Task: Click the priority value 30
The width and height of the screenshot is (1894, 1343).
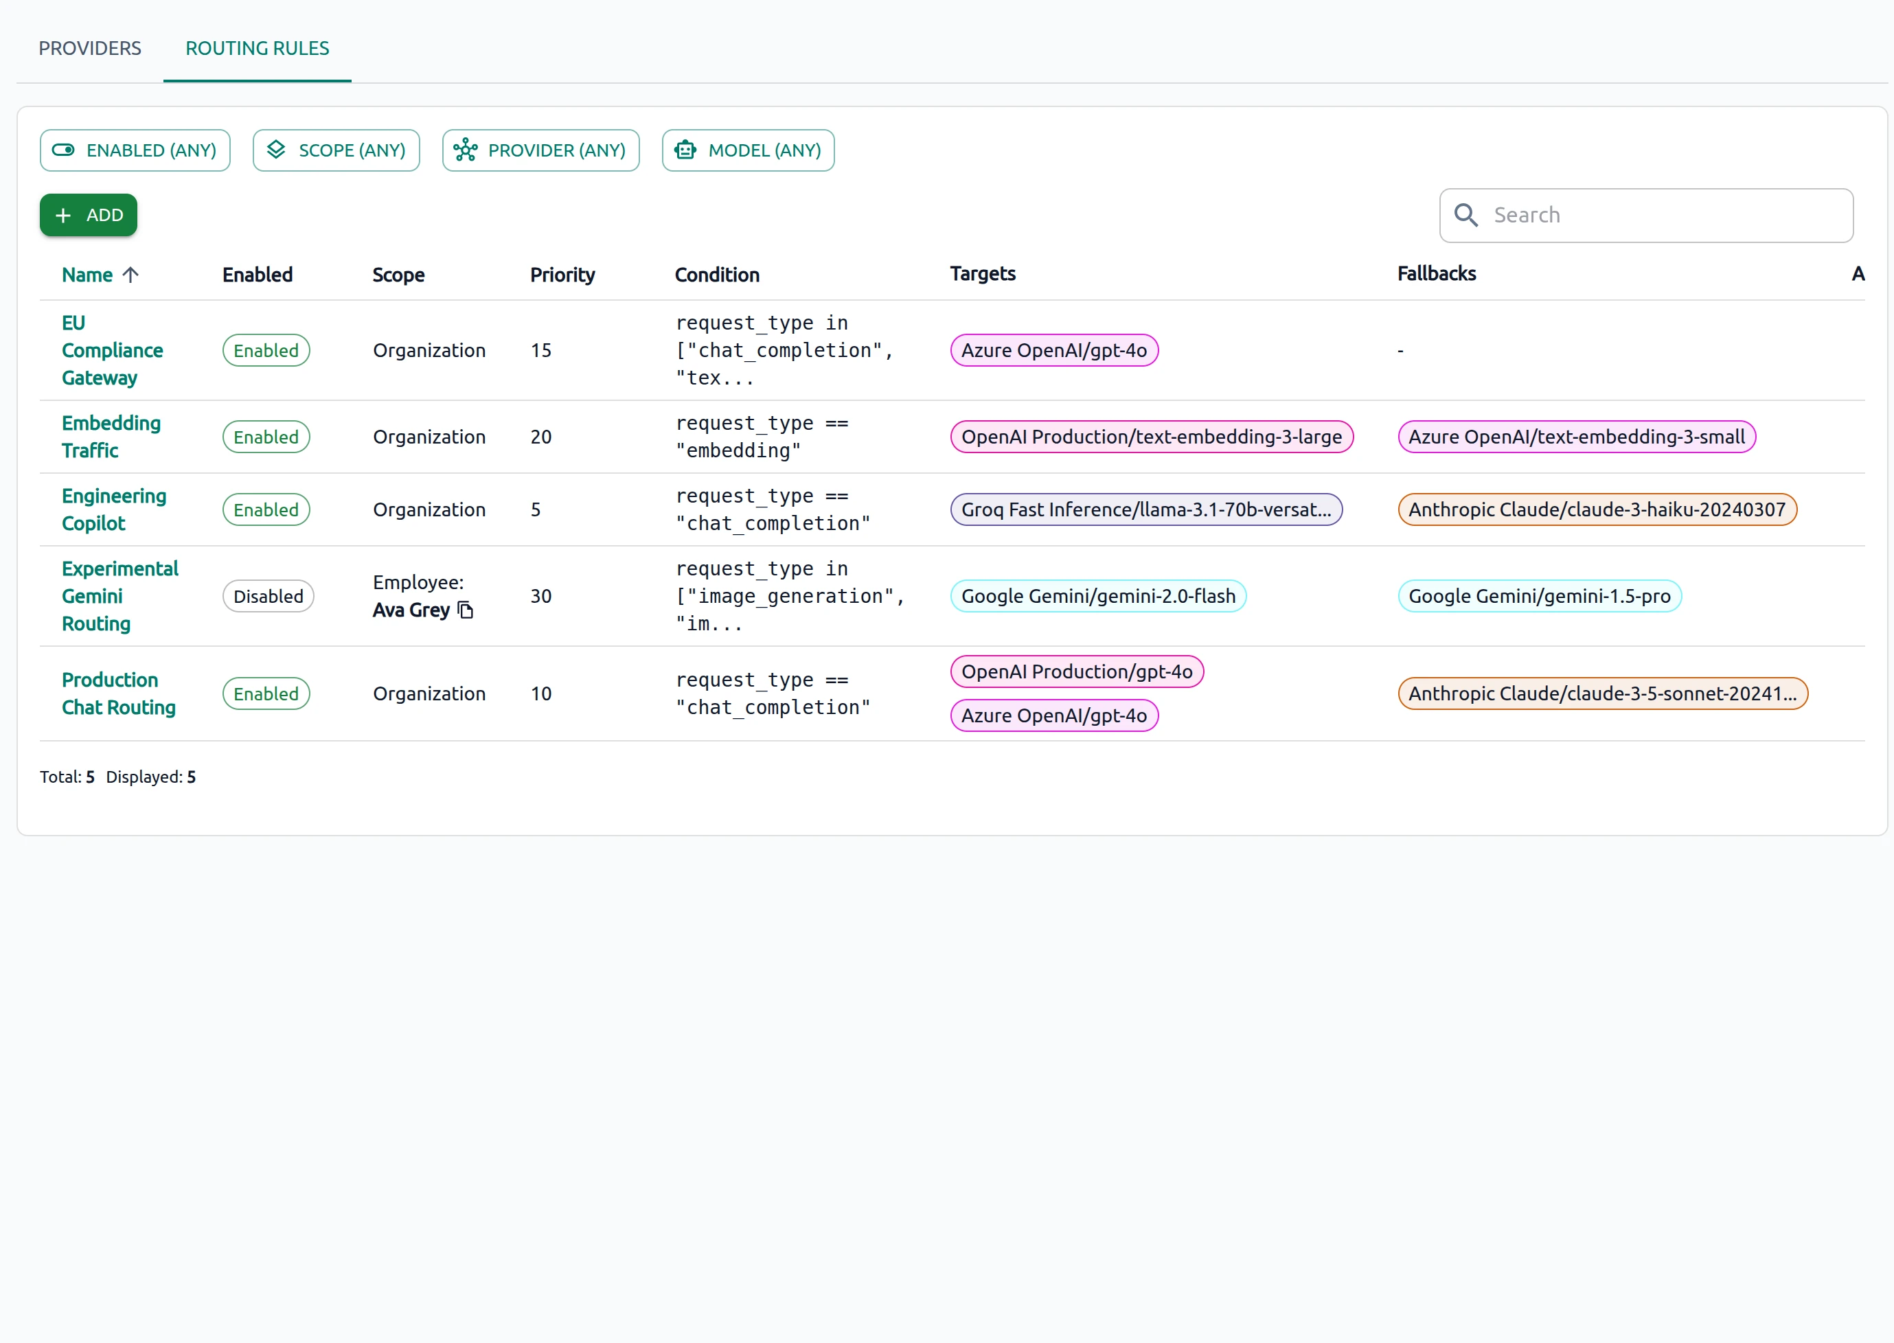Action: pyautogui.click(x=541, y=596)
